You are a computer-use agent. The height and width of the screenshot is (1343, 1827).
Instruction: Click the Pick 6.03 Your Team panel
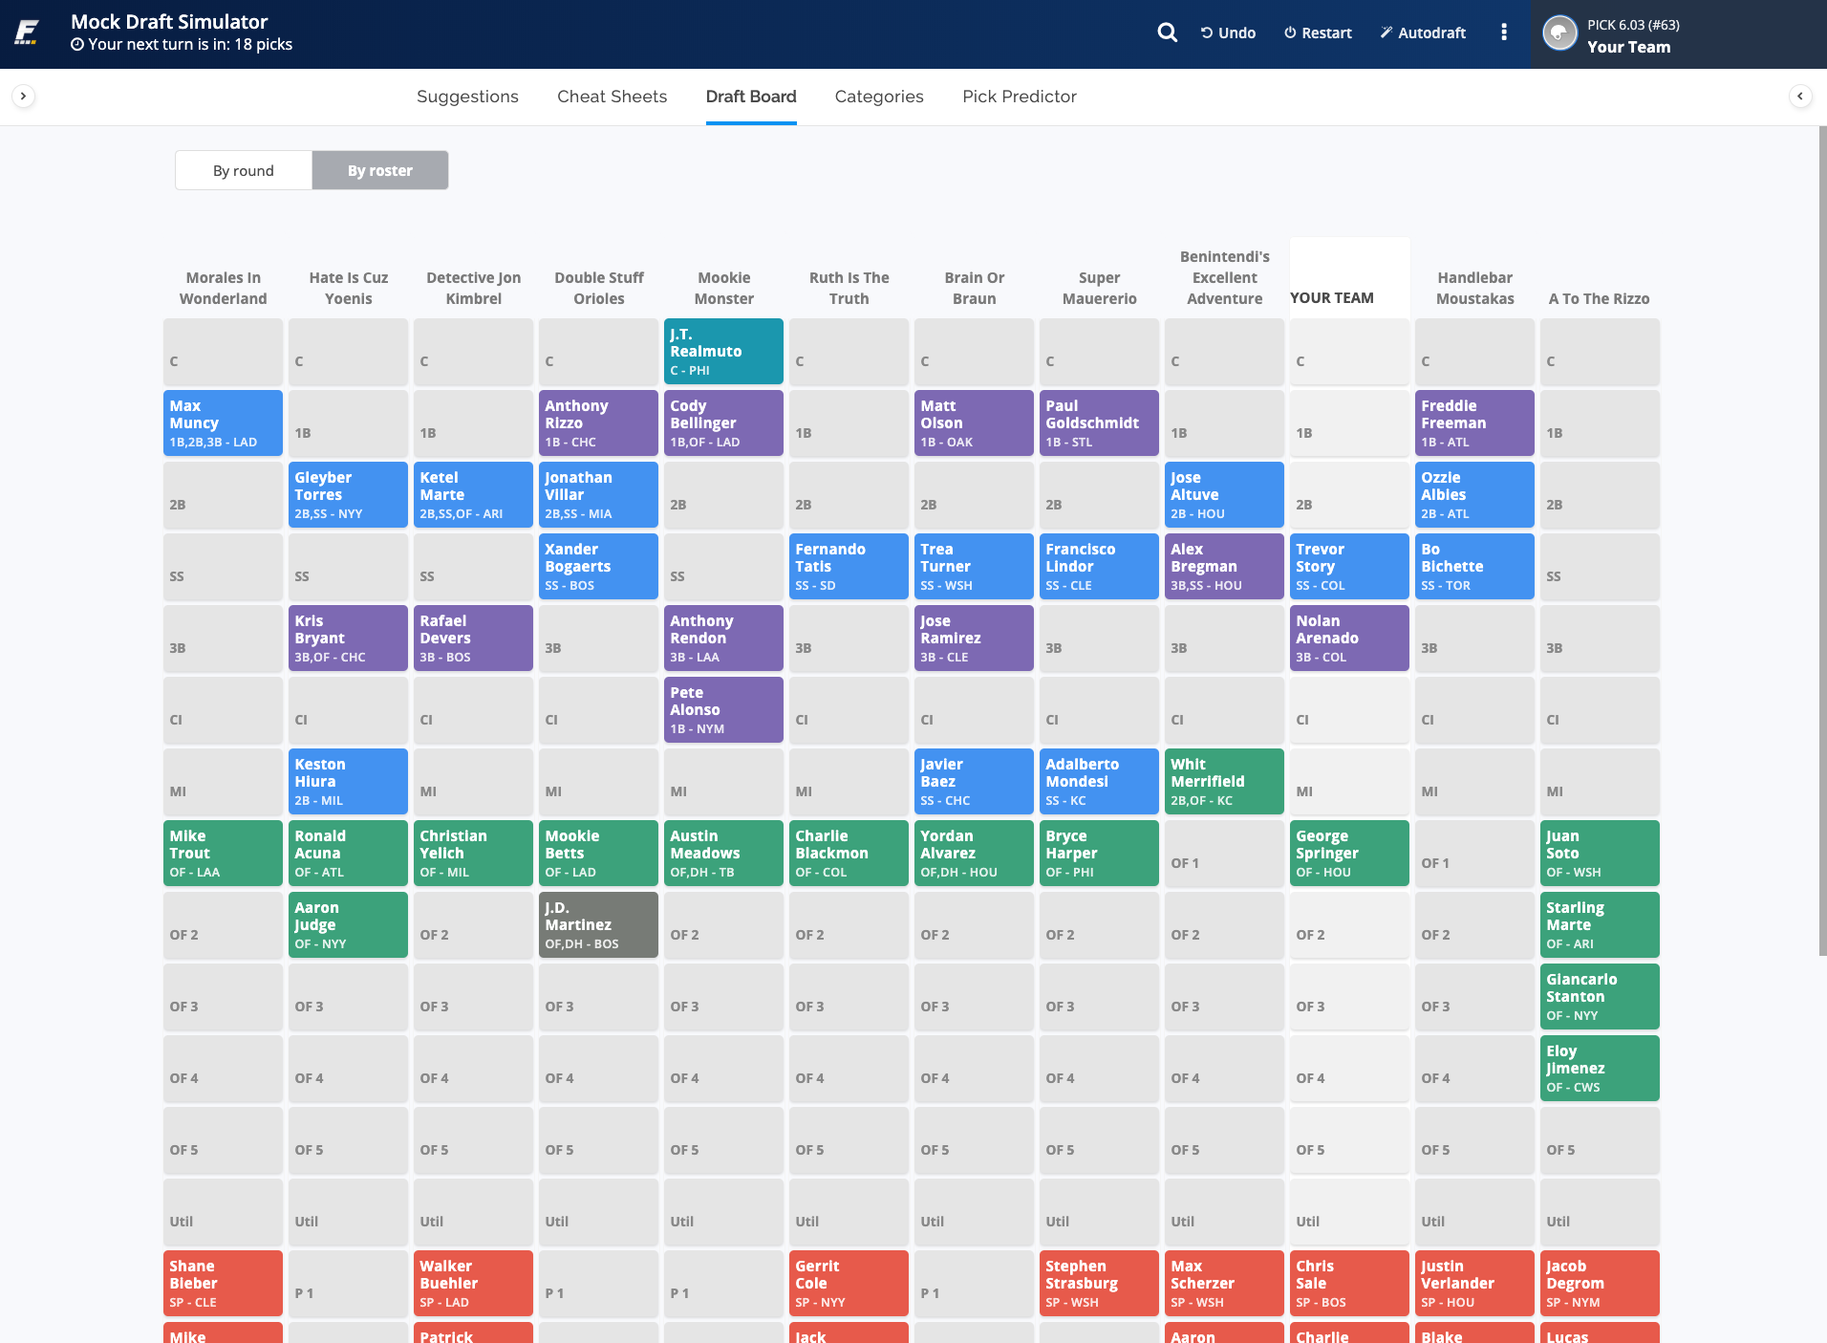1679,34
